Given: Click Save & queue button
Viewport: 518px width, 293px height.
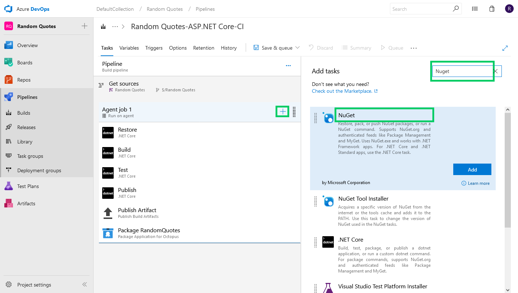Looking at the screenshot, I should point(273,48).
